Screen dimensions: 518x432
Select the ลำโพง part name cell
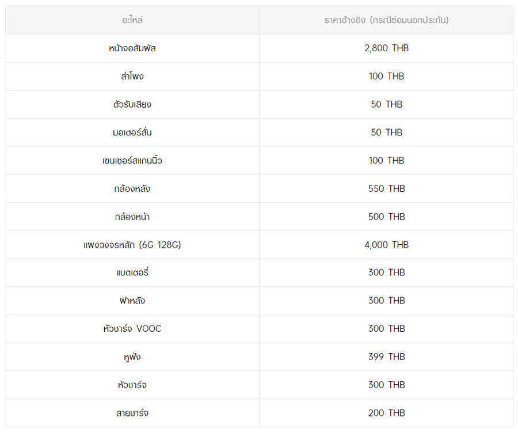(x=132, y=77)
